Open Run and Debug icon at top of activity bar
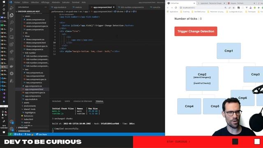Image resolution: width=263 pixels, height=148 pixels. tap(12, 8)
